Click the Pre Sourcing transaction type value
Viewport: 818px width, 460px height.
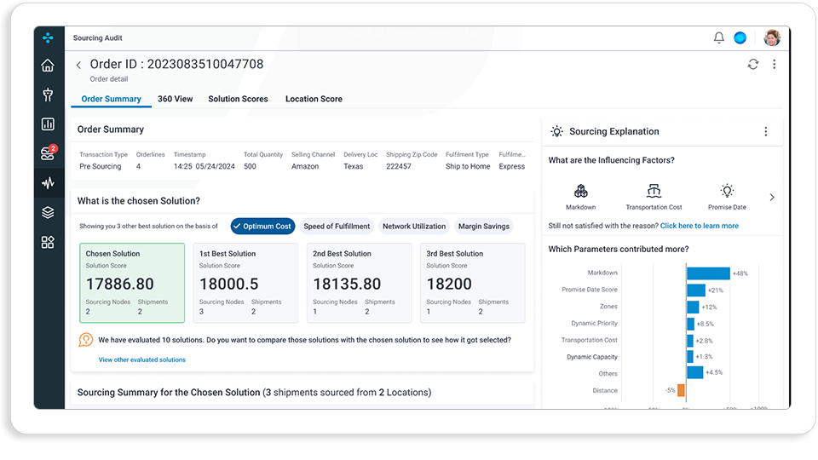pyautogui.click(x=101, y=166)
